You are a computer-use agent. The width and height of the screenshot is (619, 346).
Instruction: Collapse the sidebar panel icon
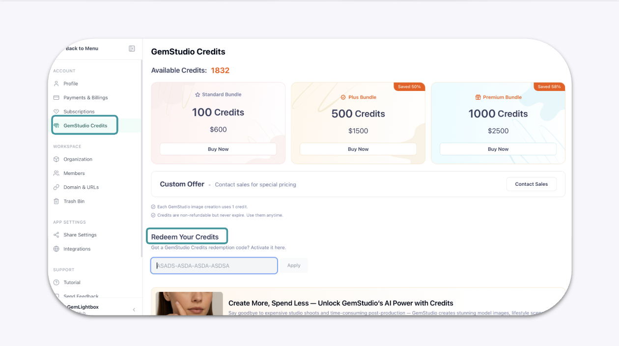click(x=132, y=49)
